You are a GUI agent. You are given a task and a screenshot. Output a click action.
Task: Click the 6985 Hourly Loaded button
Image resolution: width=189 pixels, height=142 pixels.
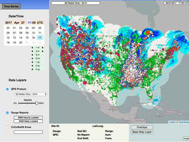(28, 118)
